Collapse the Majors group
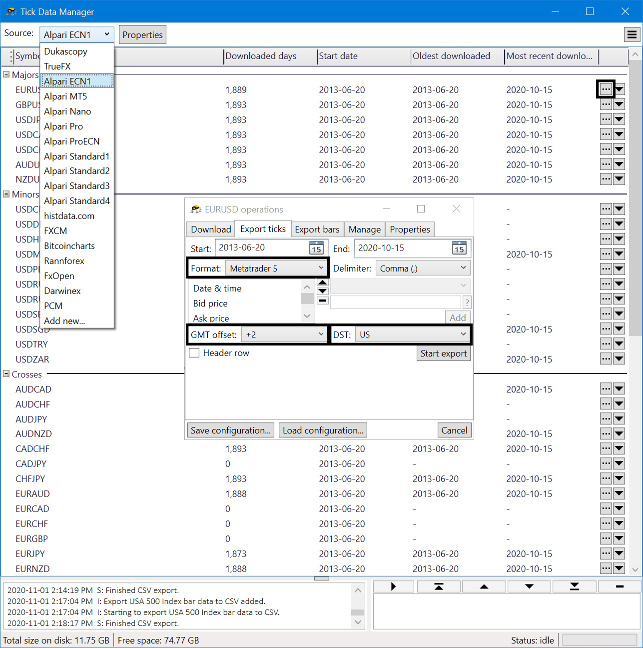 (6, 74)
